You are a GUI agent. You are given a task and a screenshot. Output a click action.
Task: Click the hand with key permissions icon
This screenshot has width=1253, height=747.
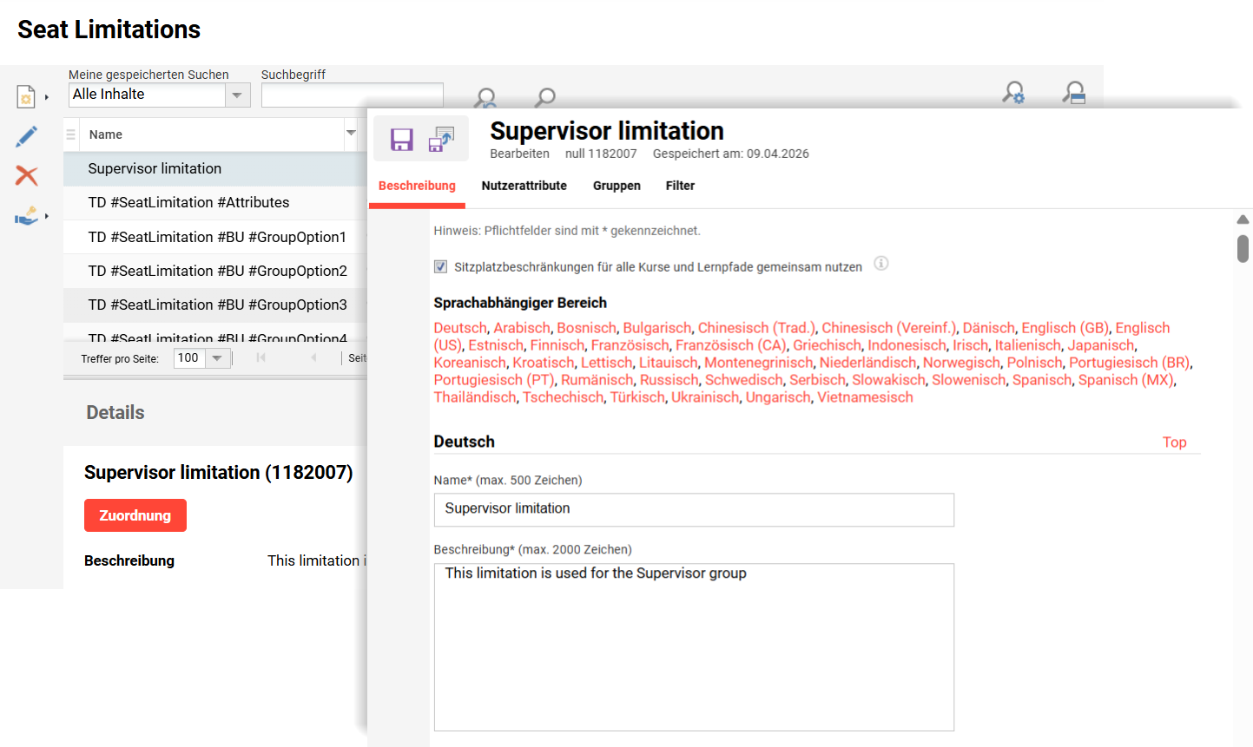[26, 215]
